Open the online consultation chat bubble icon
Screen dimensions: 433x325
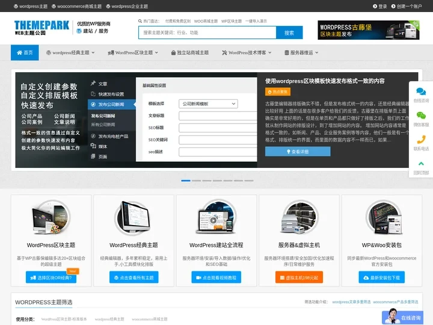(x=421, y=91)
